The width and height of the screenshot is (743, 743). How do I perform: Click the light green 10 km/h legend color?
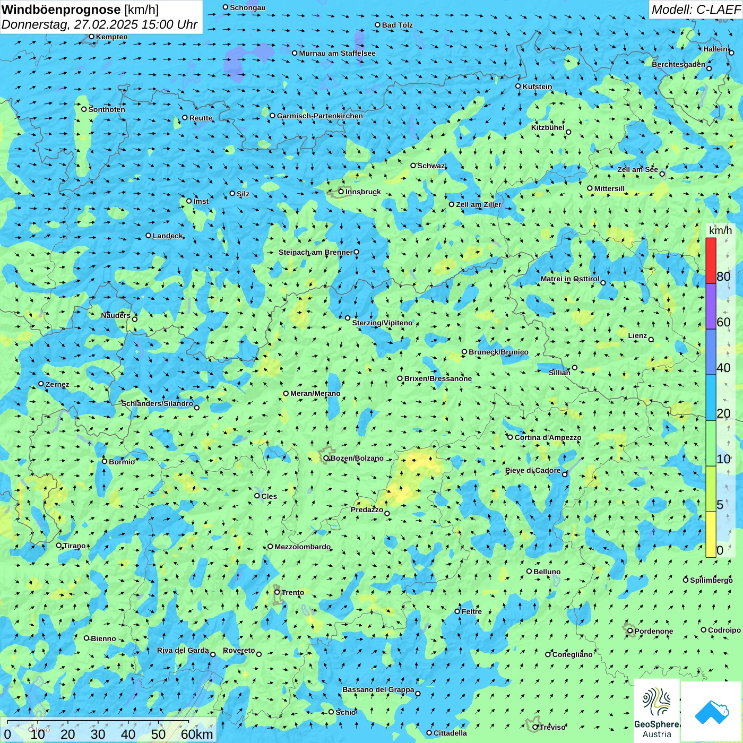point(711,443)
